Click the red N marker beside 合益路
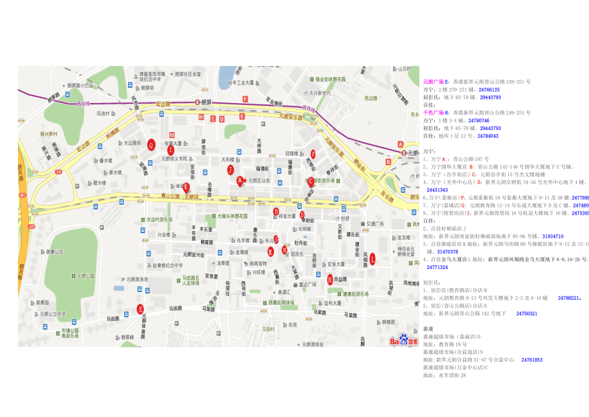Viewport: 589px width, 417px height. point(330,279)
